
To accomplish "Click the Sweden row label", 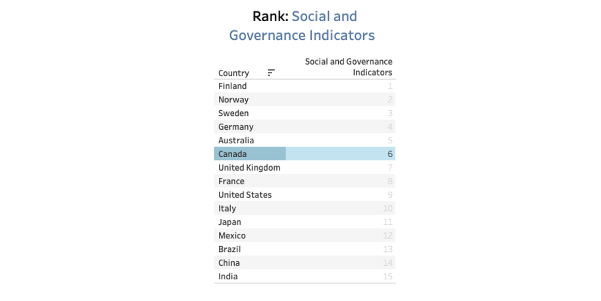I will point(233,113).
